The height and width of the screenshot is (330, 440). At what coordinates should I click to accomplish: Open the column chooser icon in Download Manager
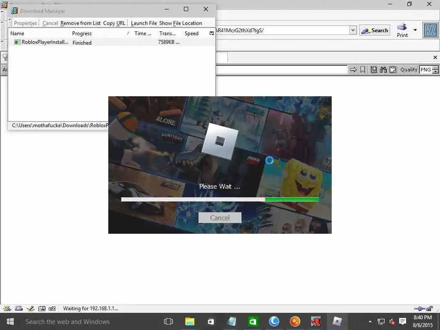pyautogui.click(x=211, y=34)
